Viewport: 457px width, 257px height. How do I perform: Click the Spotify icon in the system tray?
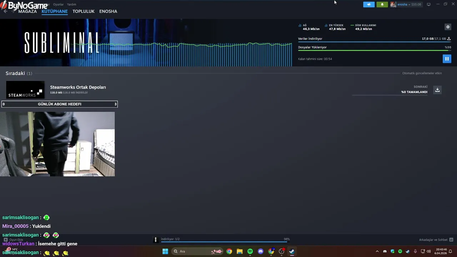400,251
